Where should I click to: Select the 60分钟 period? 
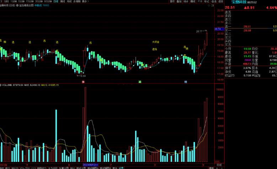point(48,1)
